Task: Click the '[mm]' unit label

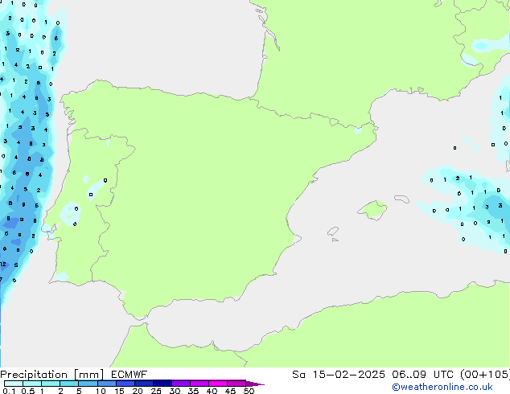Action: pyautogui.click(x=88, y=375)
